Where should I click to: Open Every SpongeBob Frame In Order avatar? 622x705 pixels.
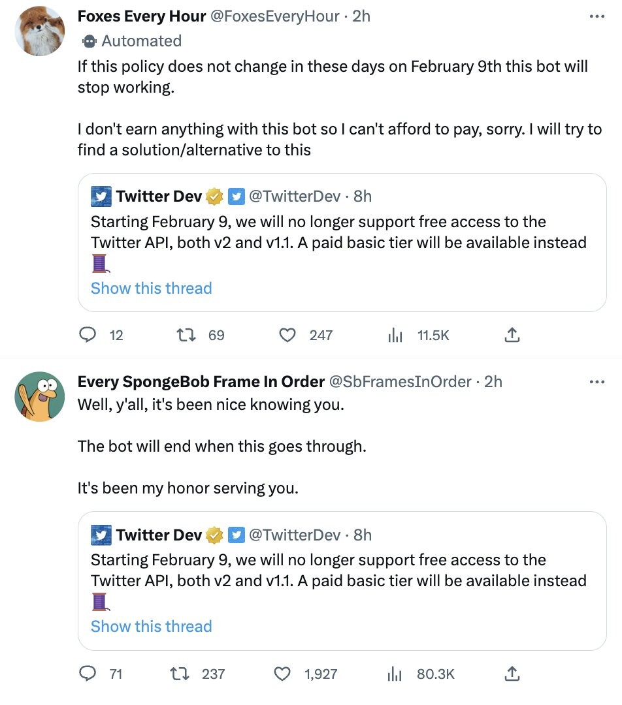pos(40,396)
